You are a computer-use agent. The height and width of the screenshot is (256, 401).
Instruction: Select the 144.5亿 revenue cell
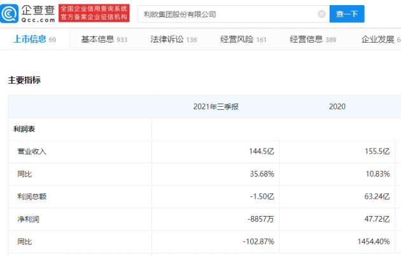click(260, 151)
